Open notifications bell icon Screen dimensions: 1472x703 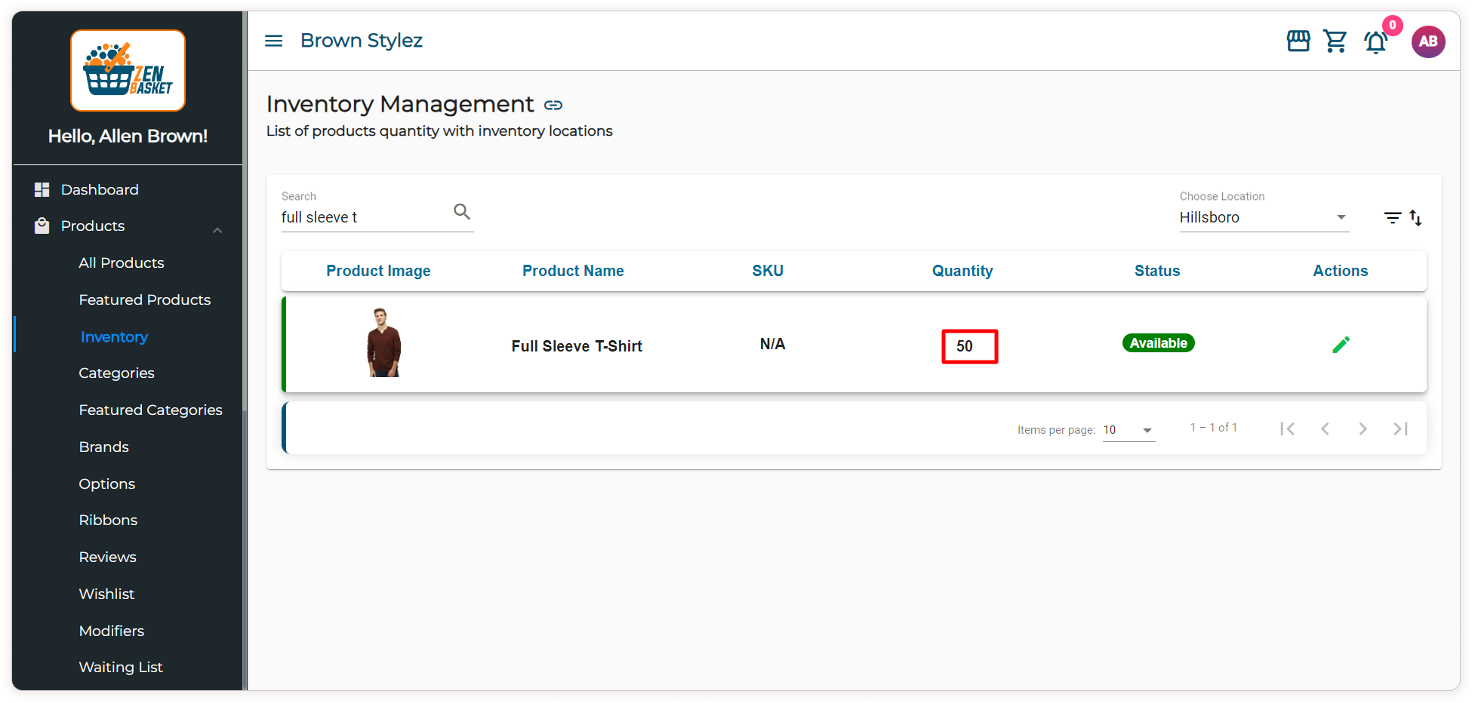tap(1375, 42)
